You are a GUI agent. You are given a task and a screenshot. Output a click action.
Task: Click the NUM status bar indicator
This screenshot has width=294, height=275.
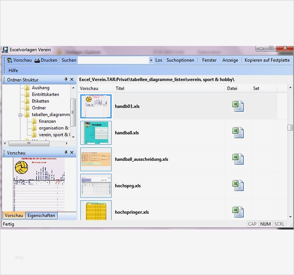click(x=265, y=224)
